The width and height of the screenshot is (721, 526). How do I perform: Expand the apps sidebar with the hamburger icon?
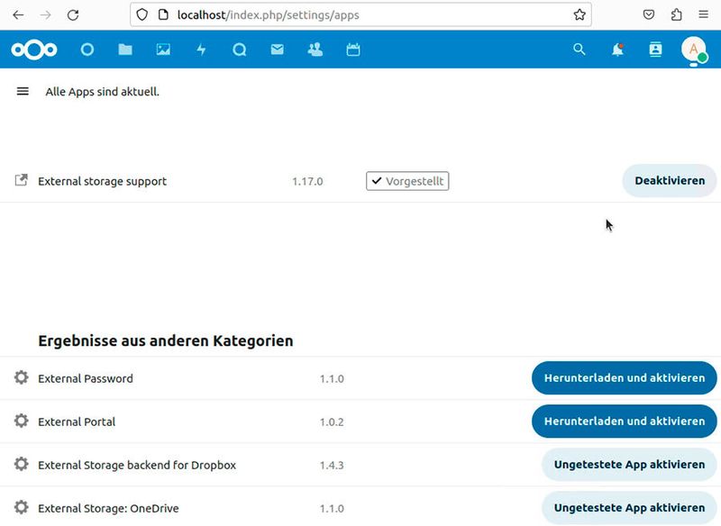pos(22,91)
